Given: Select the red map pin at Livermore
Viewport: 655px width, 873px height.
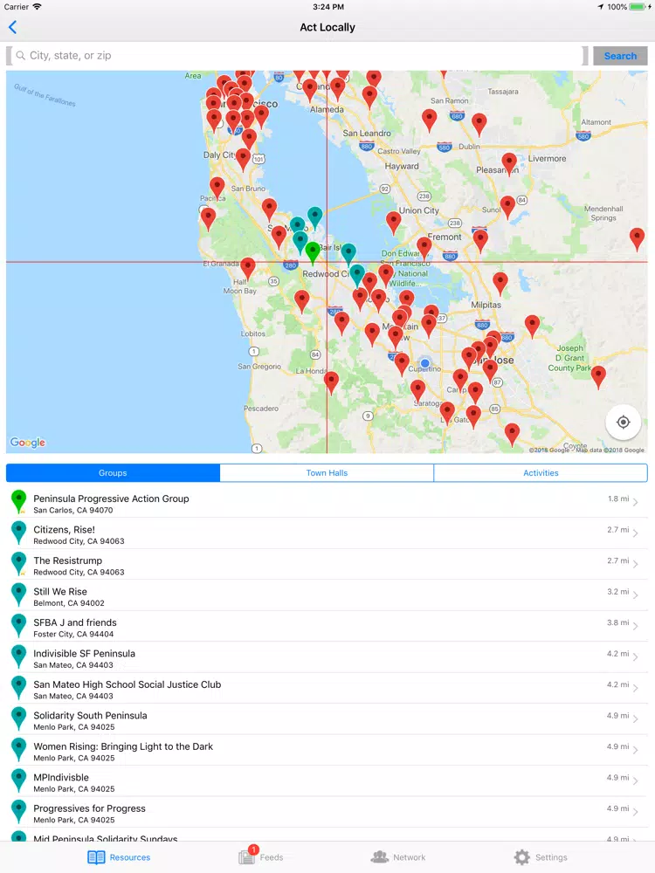Looking at the screenshot, I should coord(509,163).
